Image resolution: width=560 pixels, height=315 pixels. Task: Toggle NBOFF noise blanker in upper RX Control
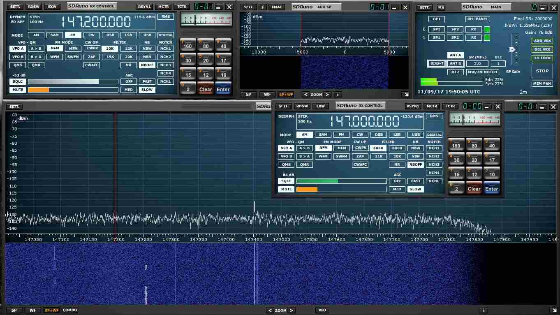(147, 65)
